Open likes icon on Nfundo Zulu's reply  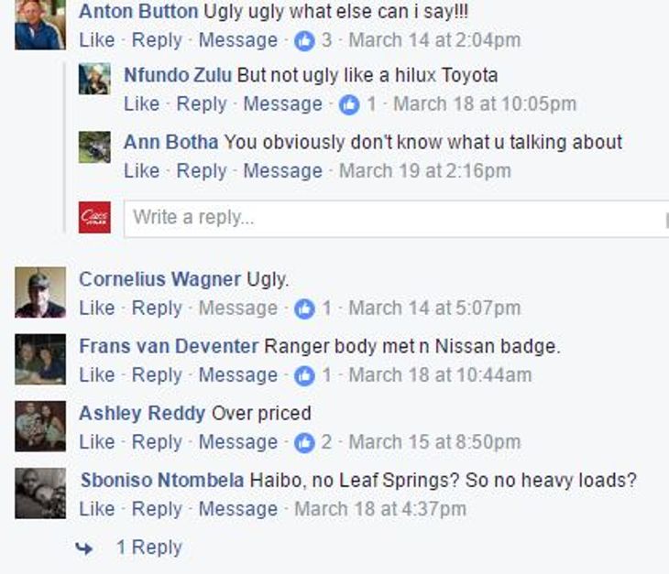pyautogui.click(x=349, y=105)
